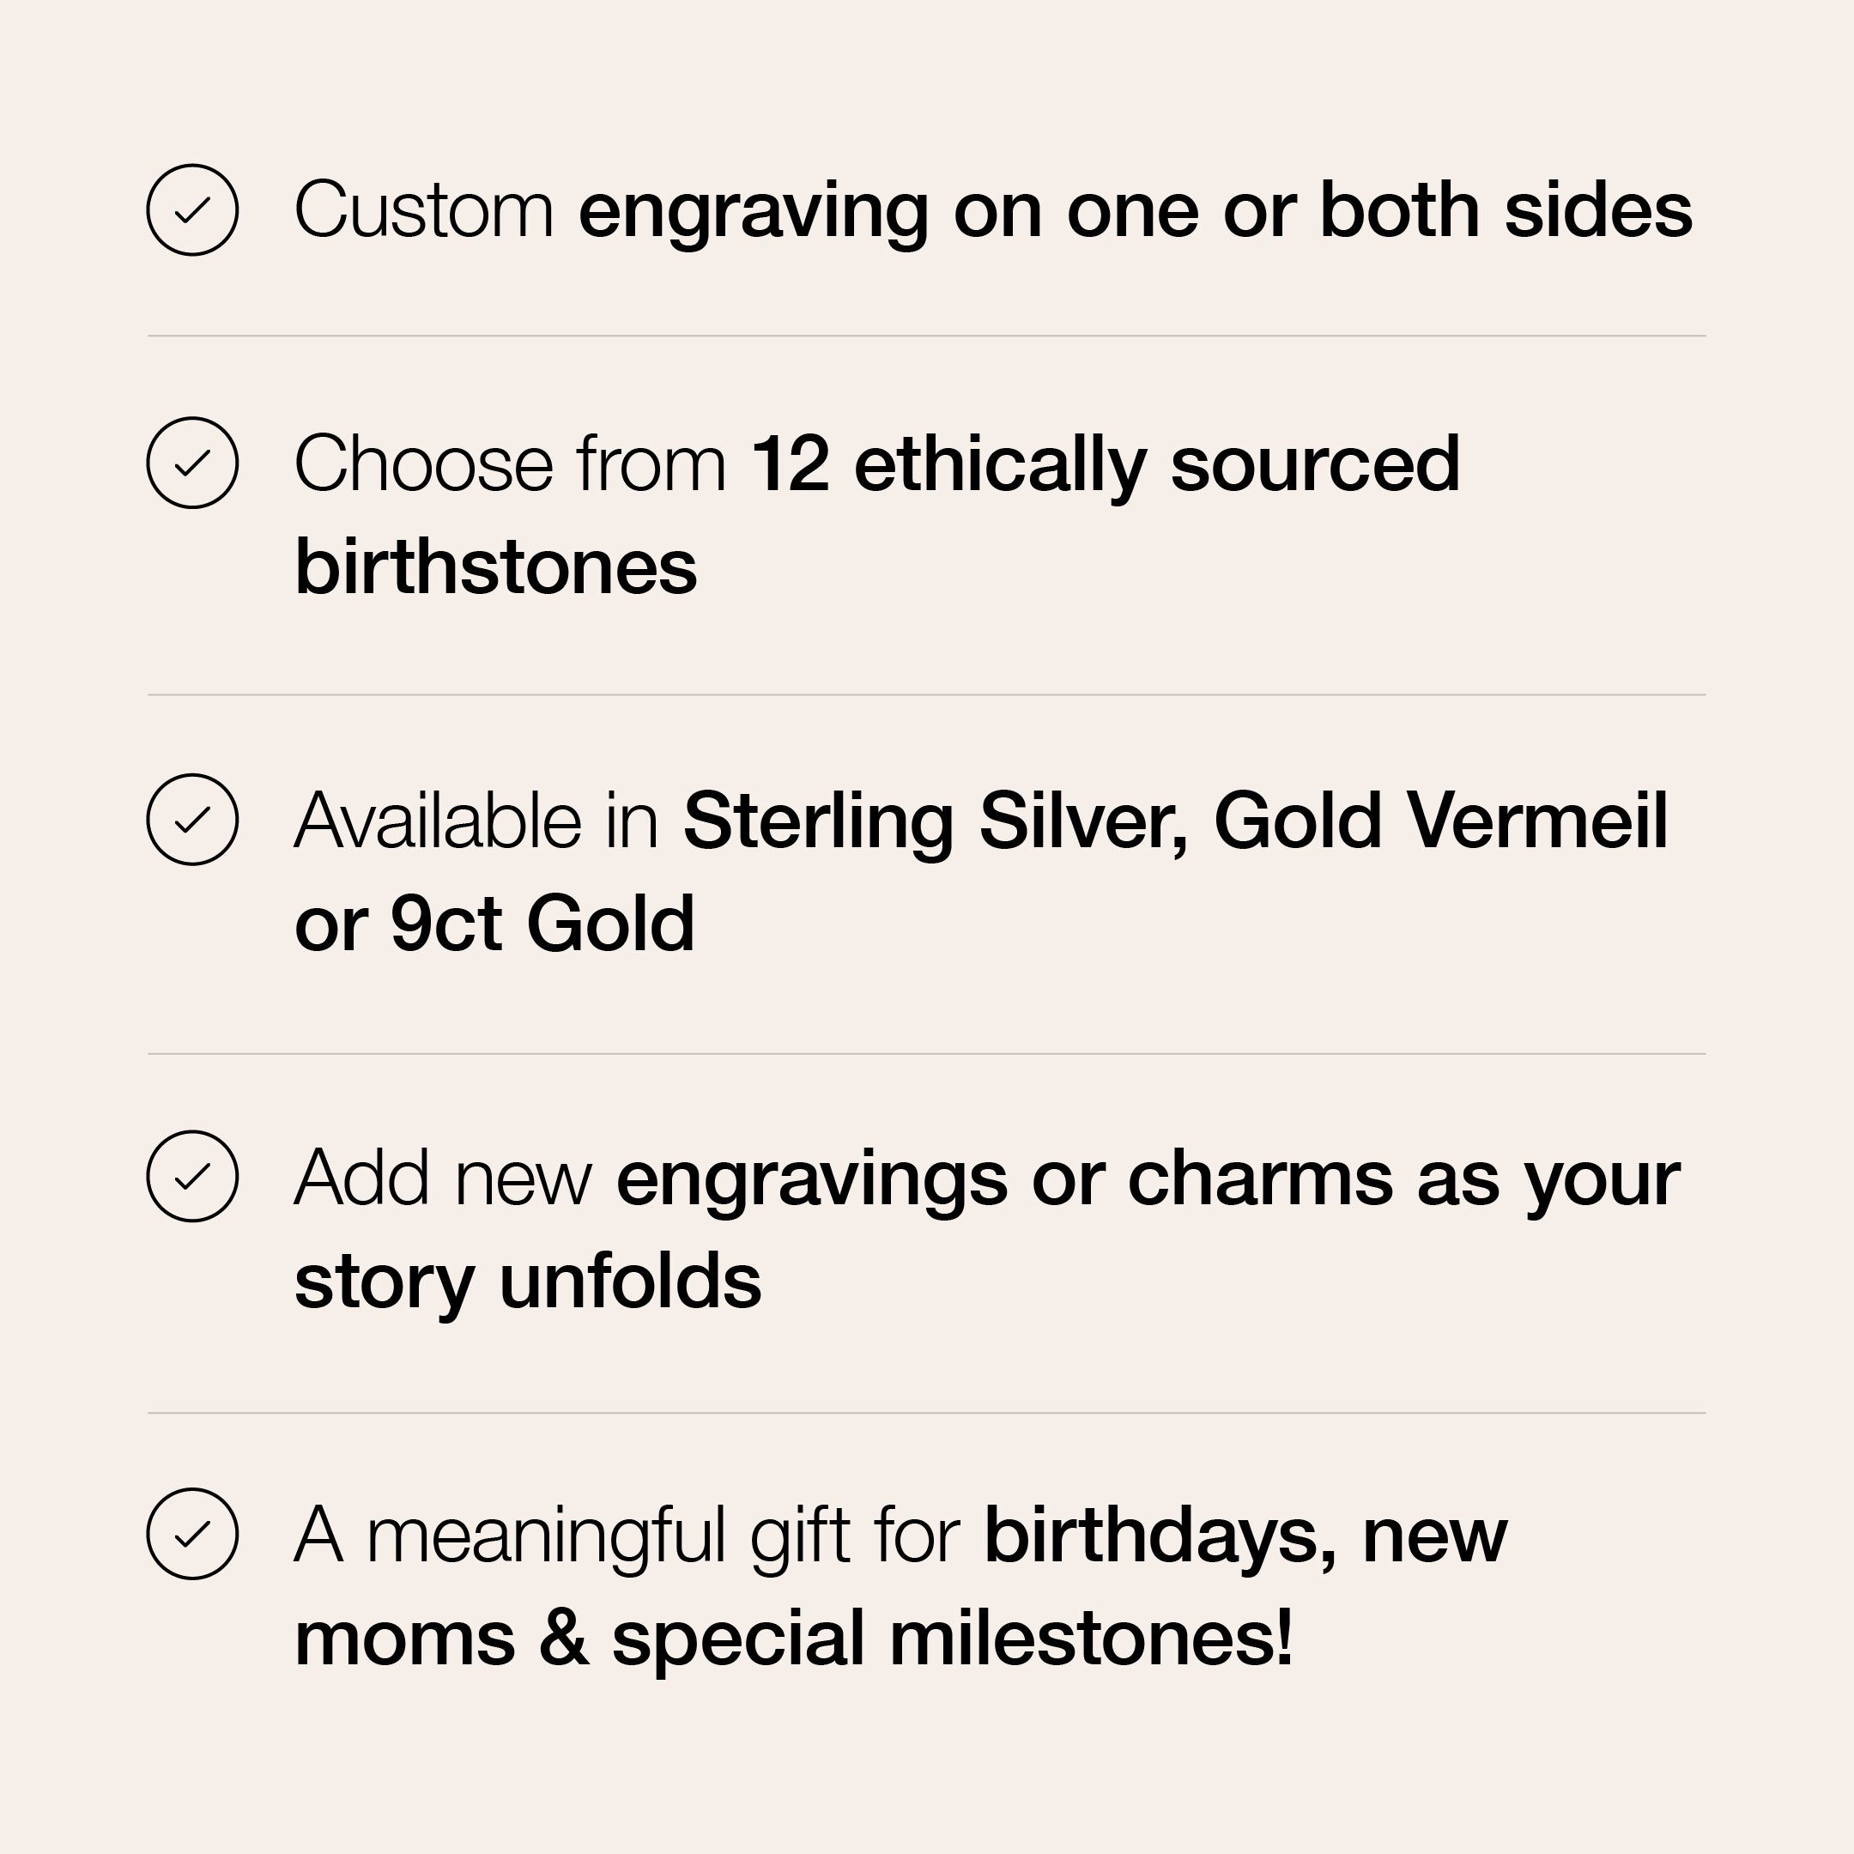This screenshot has height=1854, width=1854.
Task: Click the 'or 9ct Gold' text
Action: tap(494, 924)
